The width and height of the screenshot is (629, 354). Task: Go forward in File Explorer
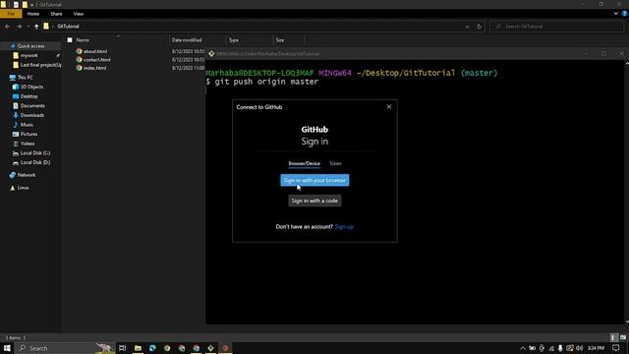[19, 27]
